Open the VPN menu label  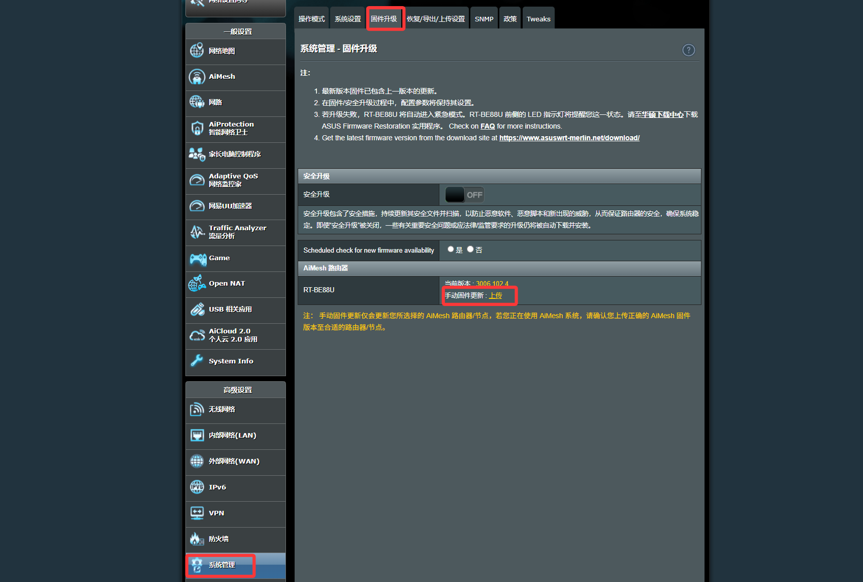[216, 513]
